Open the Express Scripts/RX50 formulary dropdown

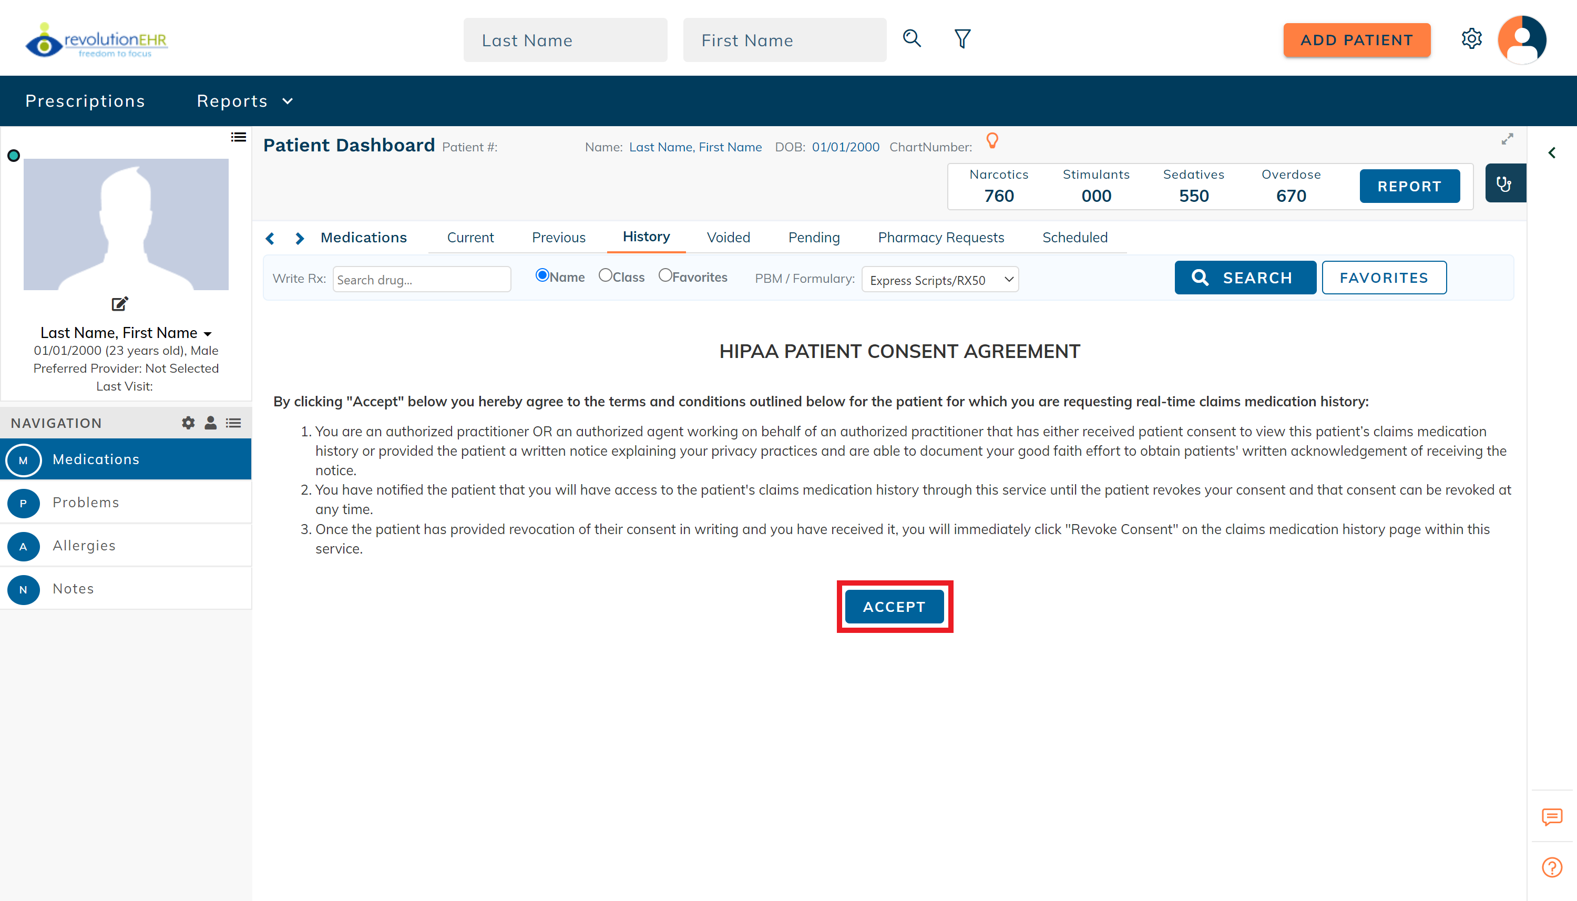939,279
